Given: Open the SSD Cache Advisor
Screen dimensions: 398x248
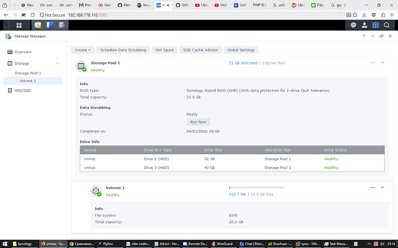Looking at the screenshot, I should (201, 50).
